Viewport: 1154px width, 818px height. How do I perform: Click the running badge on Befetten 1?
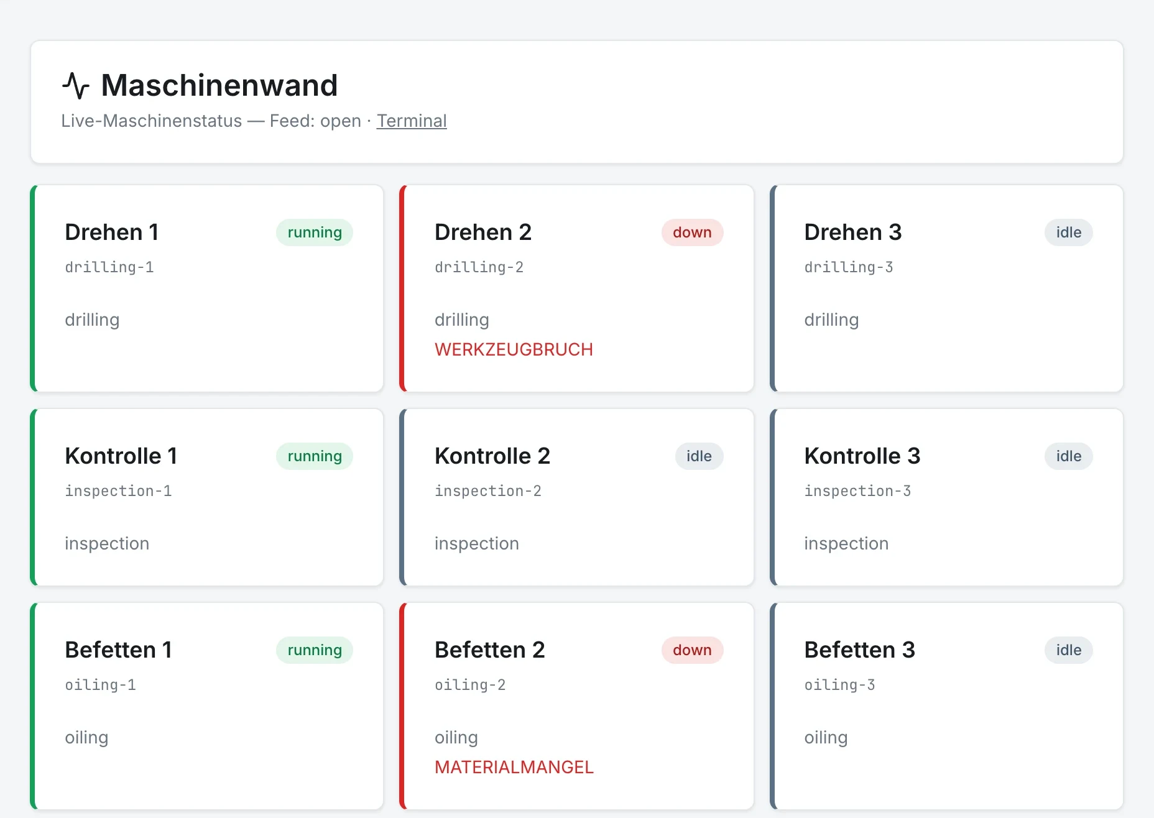tap(315, 650)
